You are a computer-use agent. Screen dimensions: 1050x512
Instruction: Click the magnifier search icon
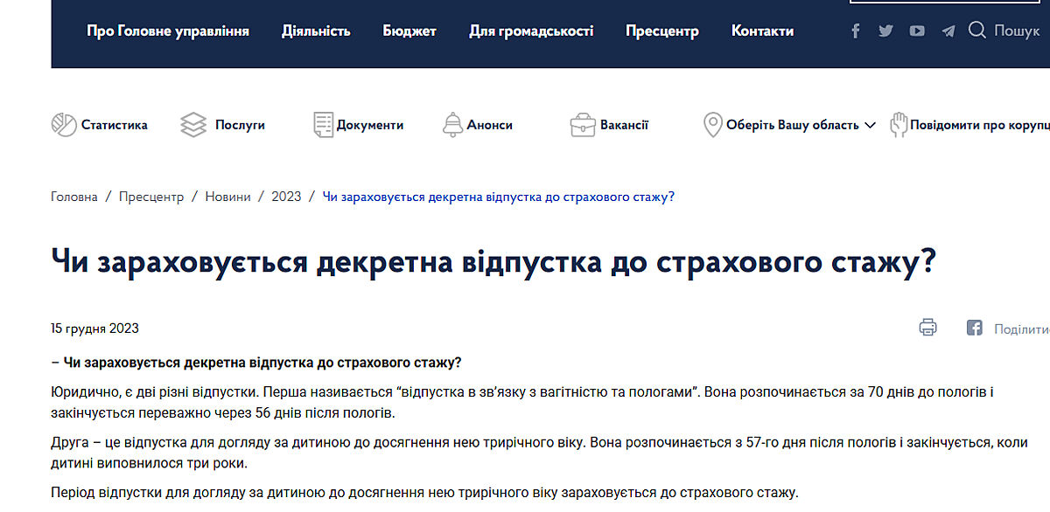(x=977, y=31)
